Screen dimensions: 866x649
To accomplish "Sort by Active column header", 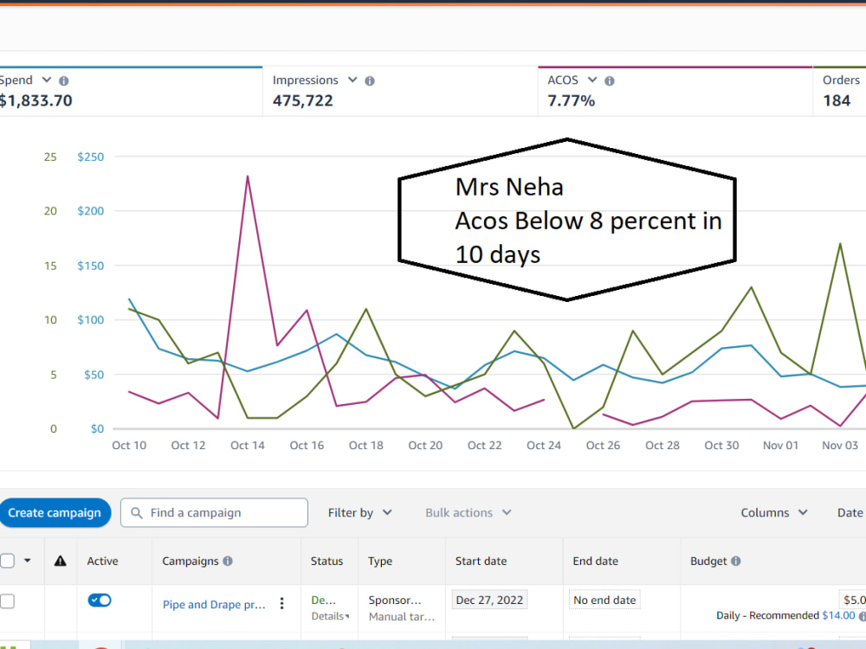I will (x=102, y=561).
